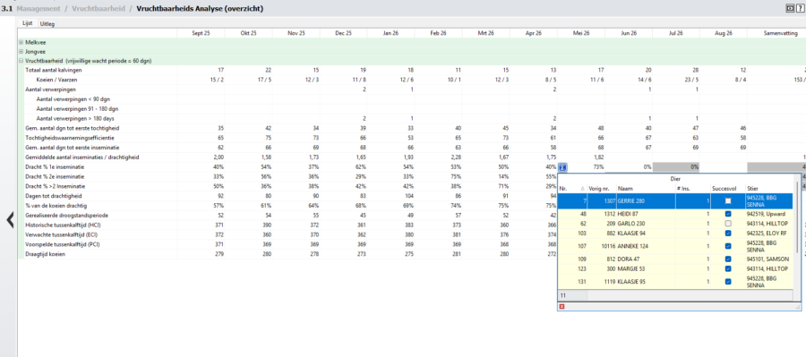The image size is (806, 357).
Task: Select the Mei 26 column header
Action: (581, 33)
